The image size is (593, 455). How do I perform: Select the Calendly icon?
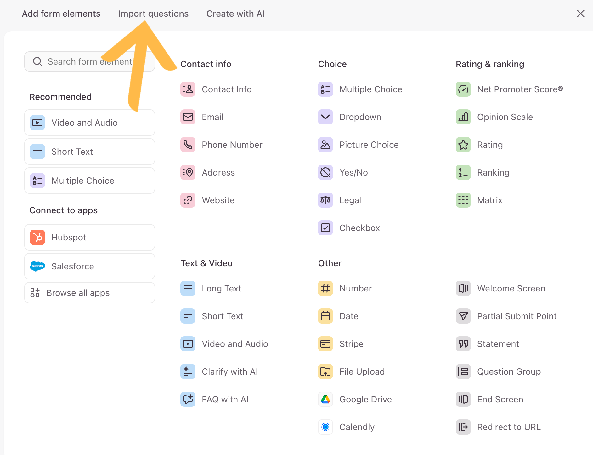pos(325,427)
